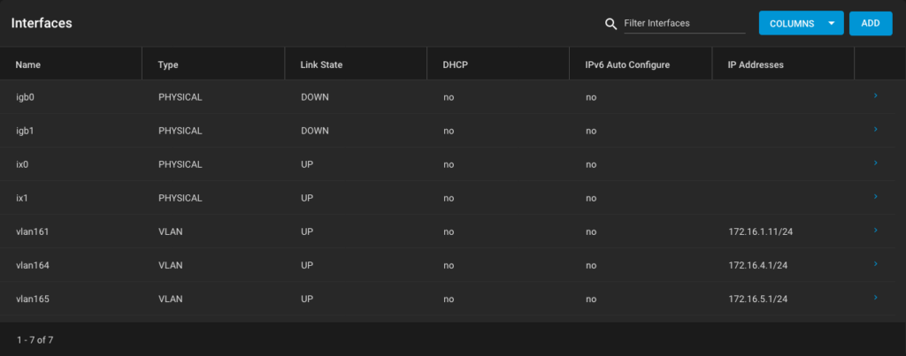Screen dimensions: 906x356
Task: Expand the vlan164 row arrow
Action: click(875, 264)
